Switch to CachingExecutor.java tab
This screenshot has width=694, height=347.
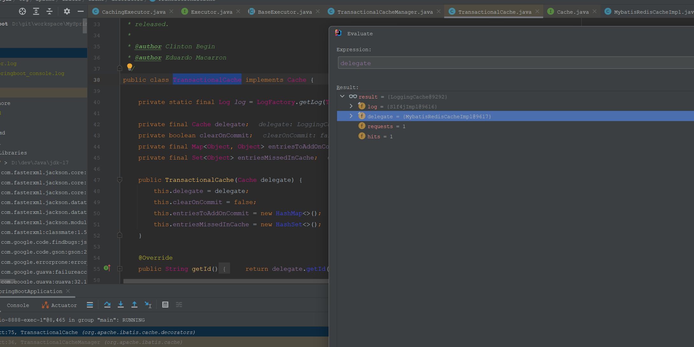pos(133,12)
